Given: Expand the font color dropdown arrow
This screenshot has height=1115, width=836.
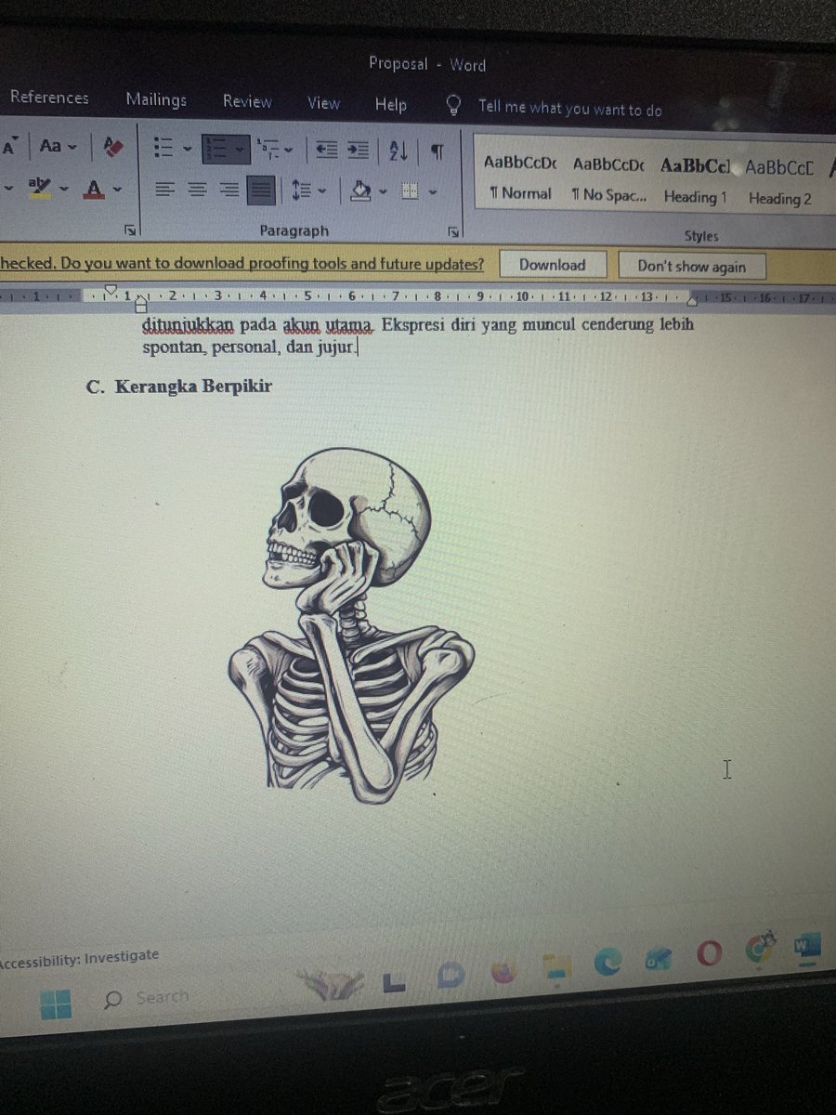Looking at the screenshot, I should [117, 190].
